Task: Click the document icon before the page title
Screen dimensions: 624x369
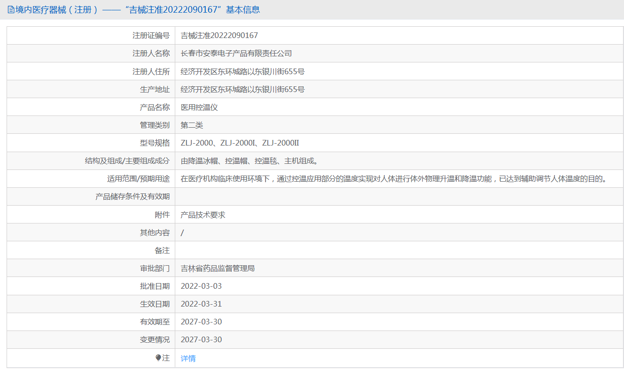Action: click(11, 10)
